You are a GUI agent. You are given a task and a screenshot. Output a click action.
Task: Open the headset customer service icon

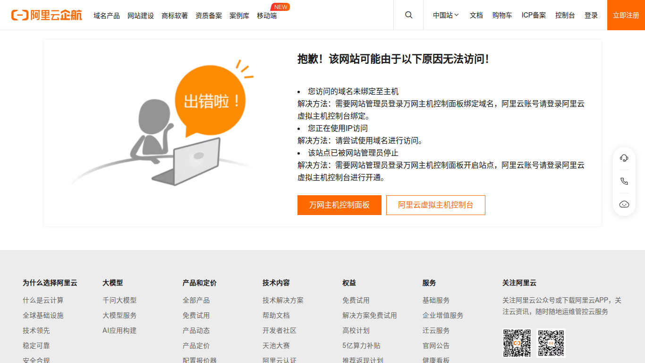click(x=624, y=158)
